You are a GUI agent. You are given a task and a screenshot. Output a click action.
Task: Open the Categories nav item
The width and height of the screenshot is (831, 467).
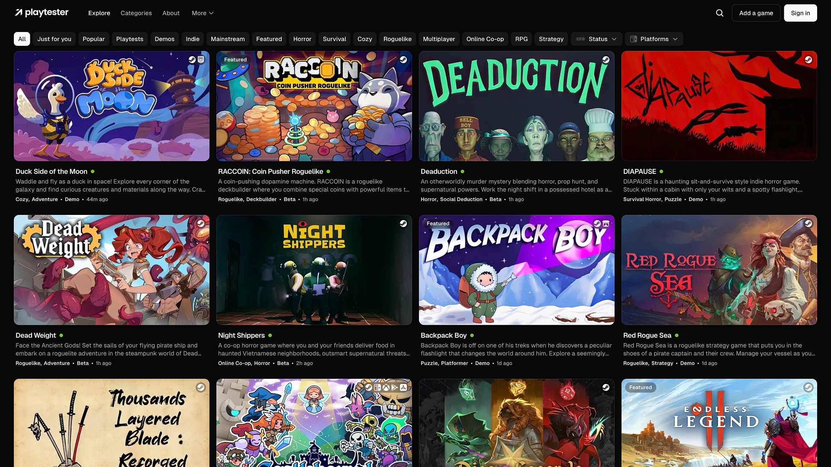coord(136,13)
